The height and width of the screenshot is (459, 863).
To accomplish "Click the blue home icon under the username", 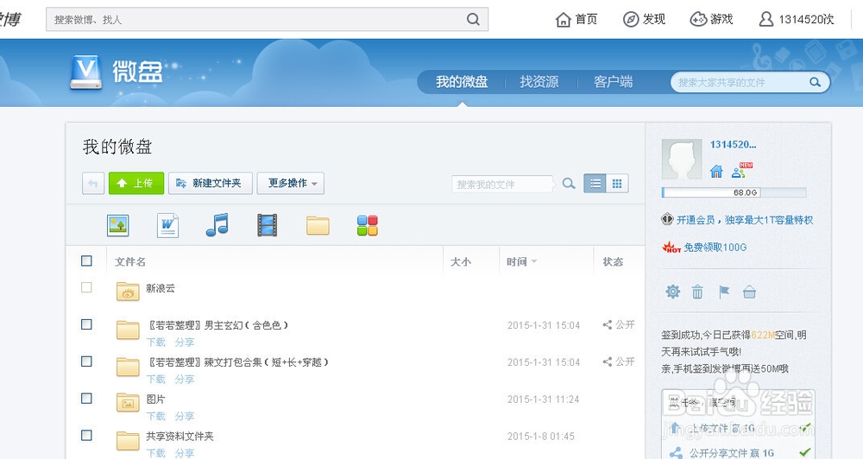I will 716,171.
